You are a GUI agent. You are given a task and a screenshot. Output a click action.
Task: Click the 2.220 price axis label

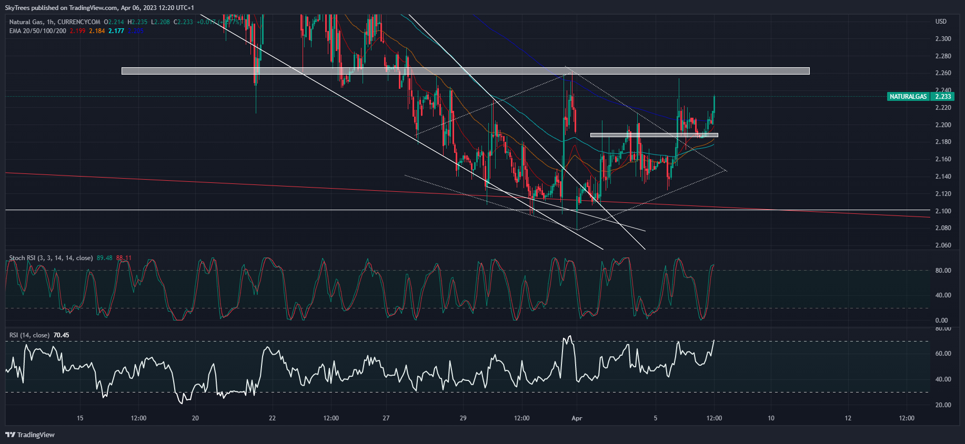tap(943, 108)
